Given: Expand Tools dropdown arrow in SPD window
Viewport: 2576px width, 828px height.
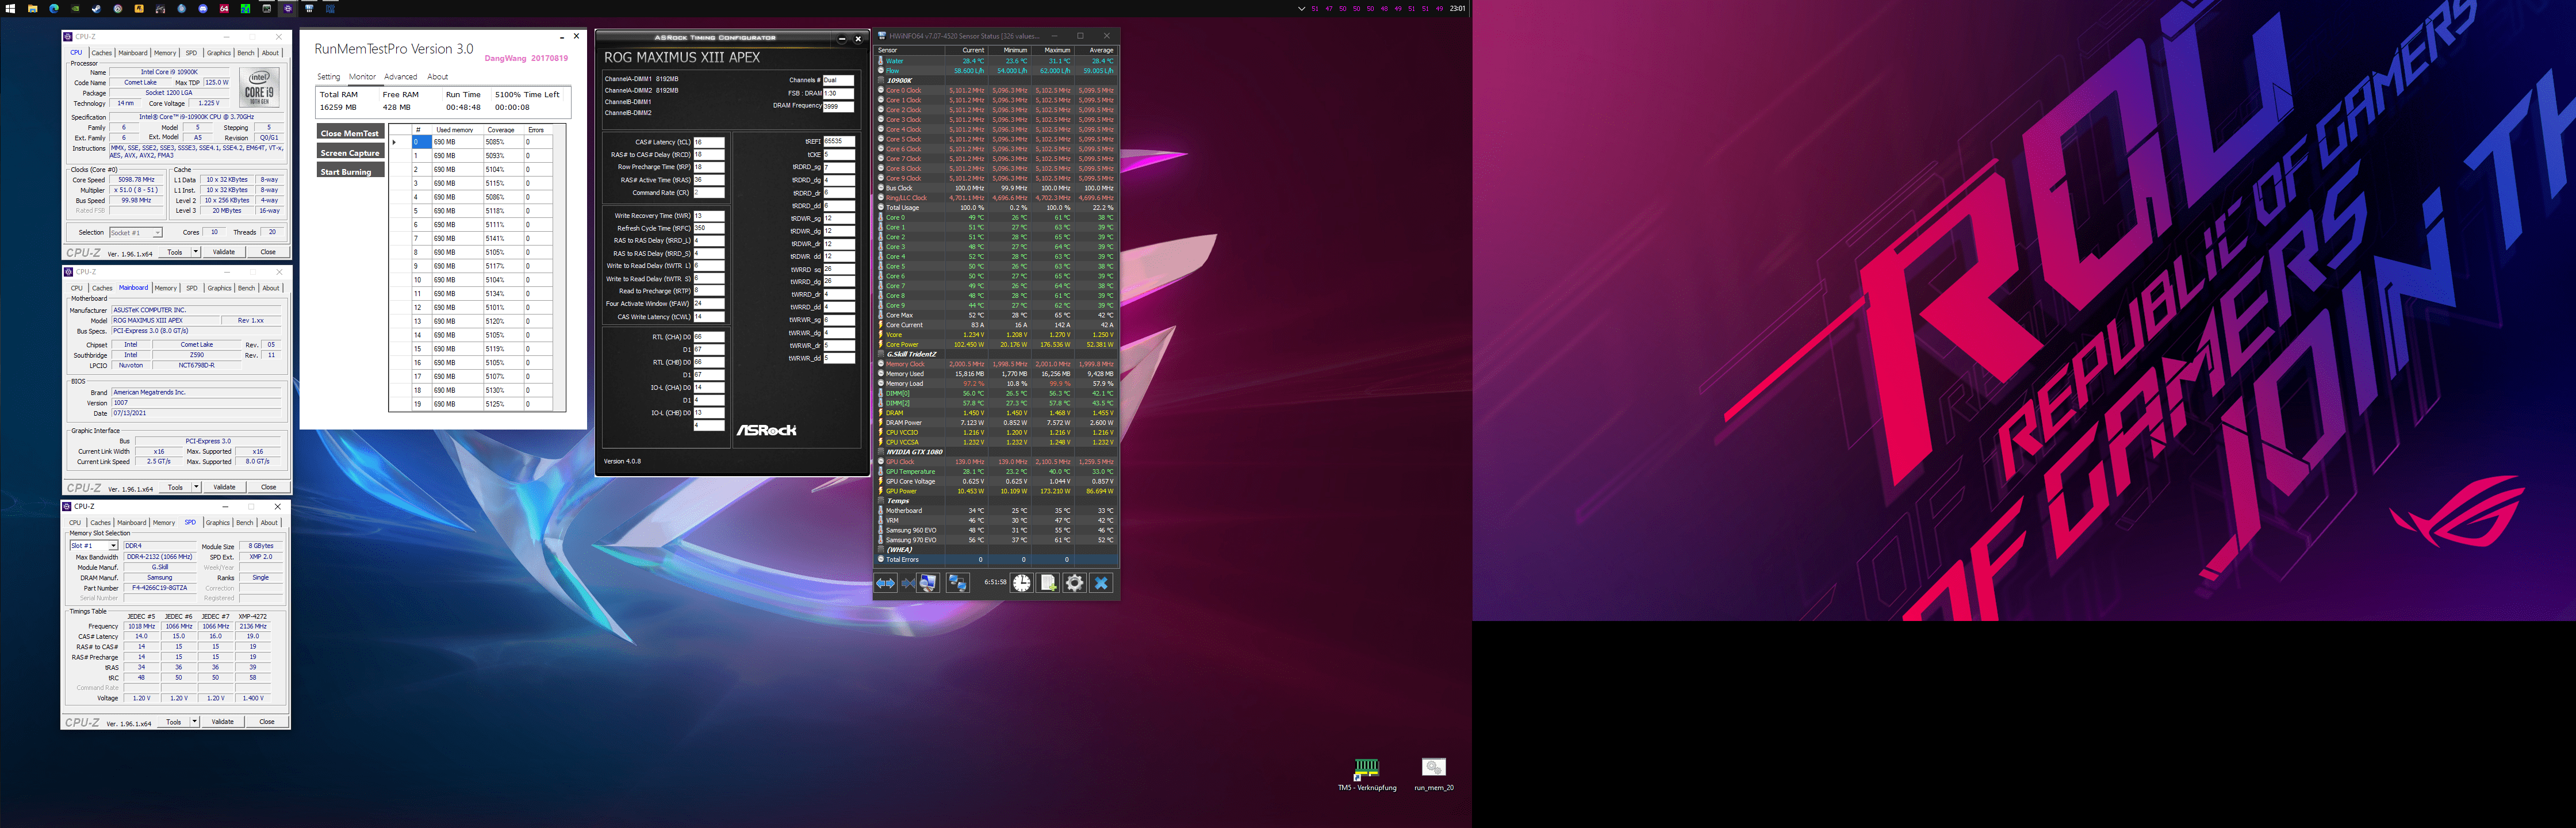Looking at the screenshot, I should tap(194, 721).
